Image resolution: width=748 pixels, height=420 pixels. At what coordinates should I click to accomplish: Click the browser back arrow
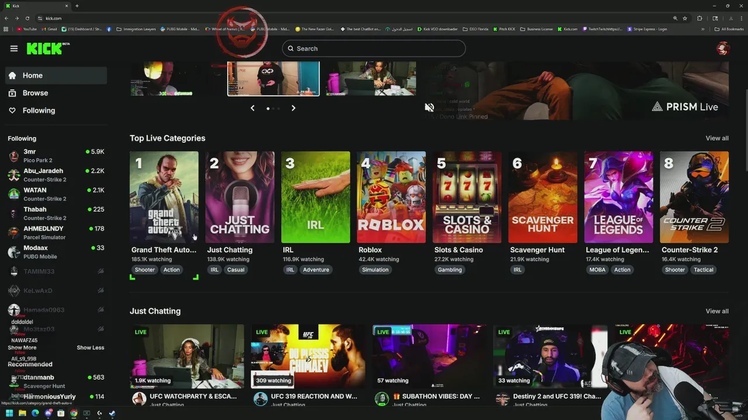click(7, 18)
